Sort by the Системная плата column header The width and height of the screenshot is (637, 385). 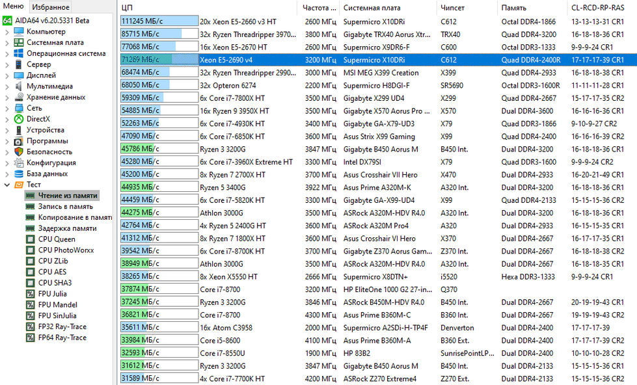(x=388, y=8)
